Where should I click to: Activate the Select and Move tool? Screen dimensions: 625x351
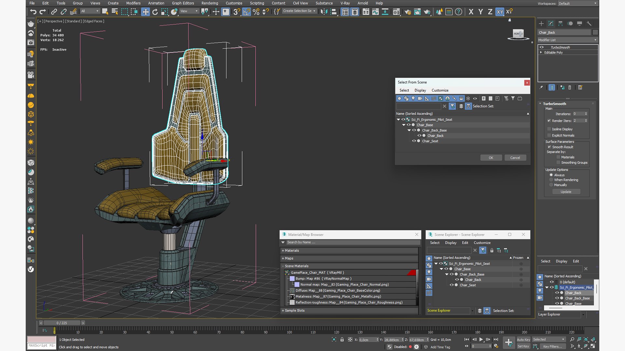click(x=145, y=12)
